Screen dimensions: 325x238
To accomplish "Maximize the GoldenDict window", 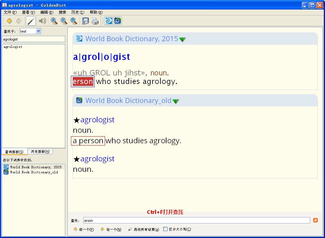I will click(x=312, y=5).
